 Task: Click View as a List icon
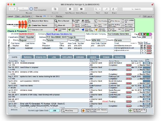pos(30,30)
